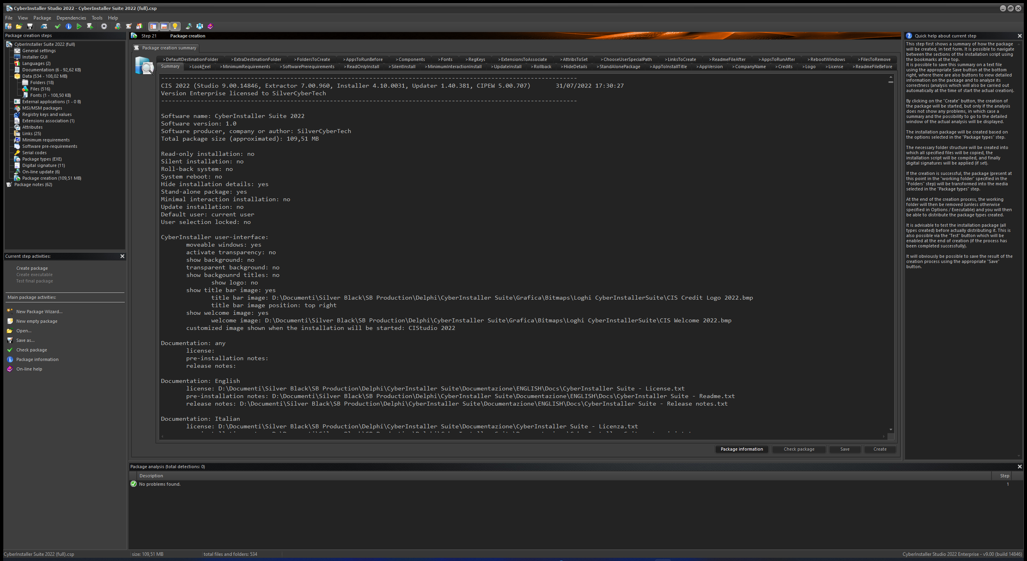Select the Installer GUI step
This screenshot has width=1027, height=561.
point(35,57)
